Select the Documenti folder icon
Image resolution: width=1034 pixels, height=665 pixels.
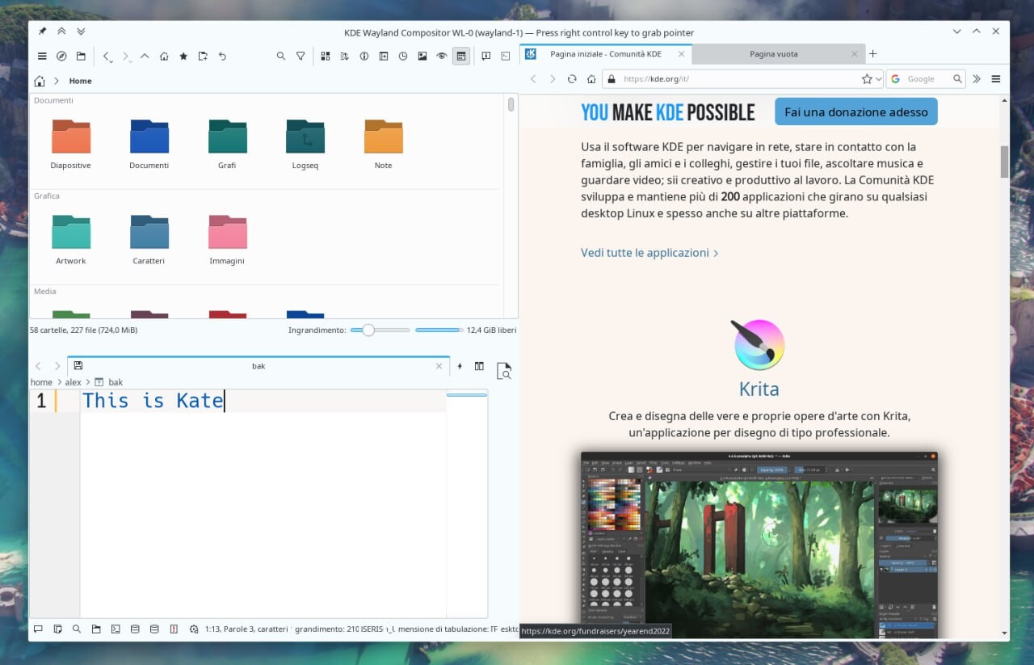(149, 137)
